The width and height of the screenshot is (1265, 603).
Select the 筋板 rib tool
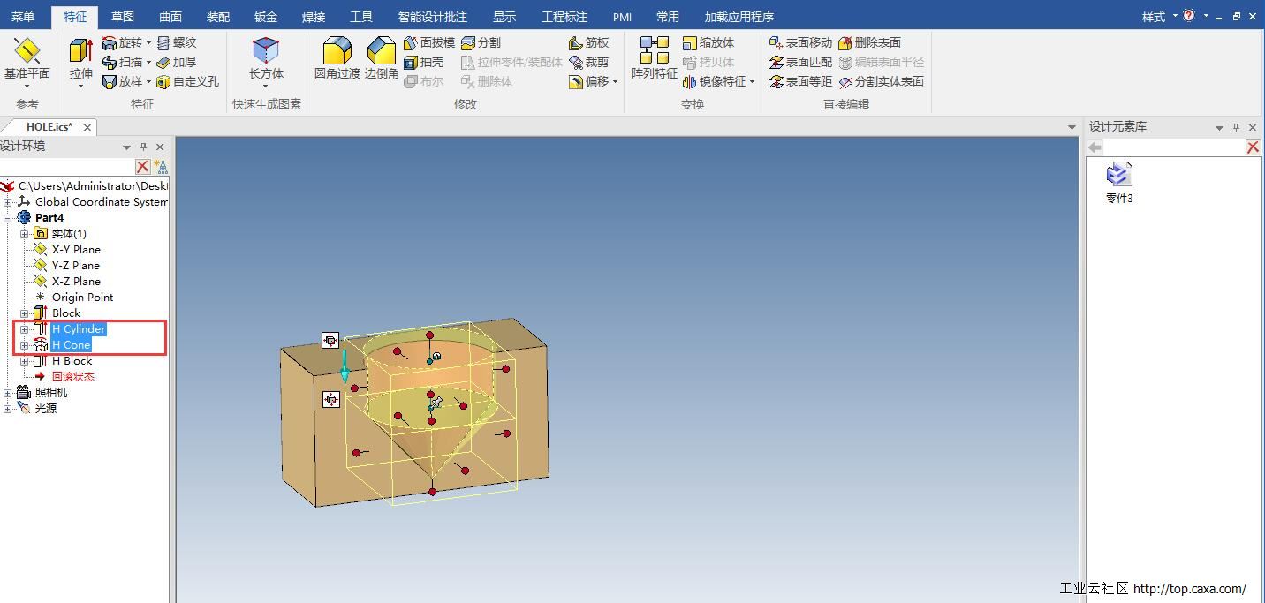(x=589, y=42)
